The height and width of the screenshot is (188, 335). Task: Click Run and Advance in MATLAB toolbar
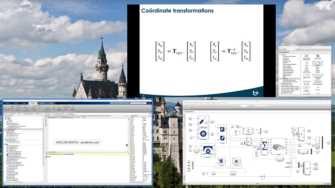(x=59, y=108)
